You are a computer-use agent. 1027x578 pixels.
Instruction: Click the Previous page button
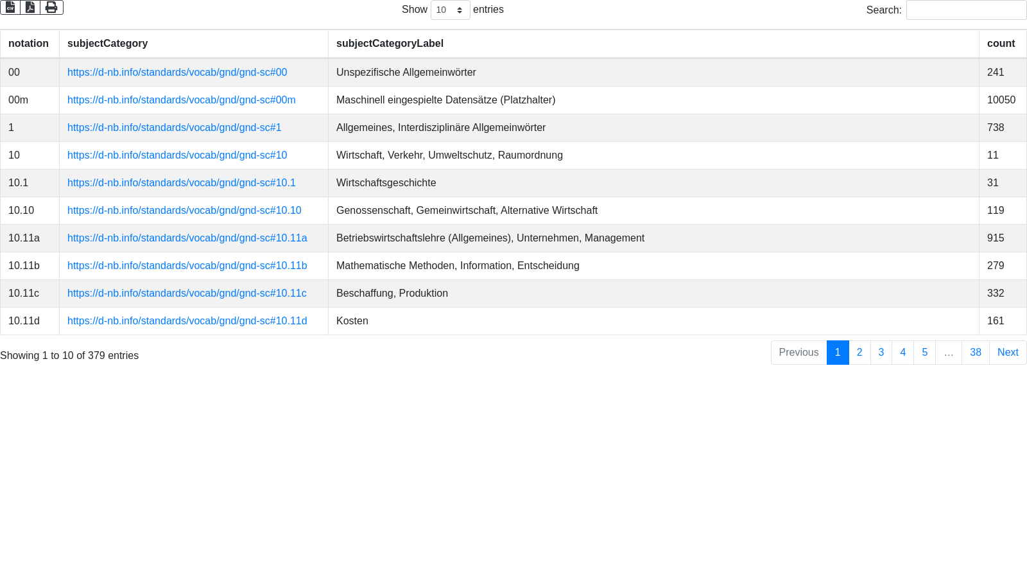798,353
